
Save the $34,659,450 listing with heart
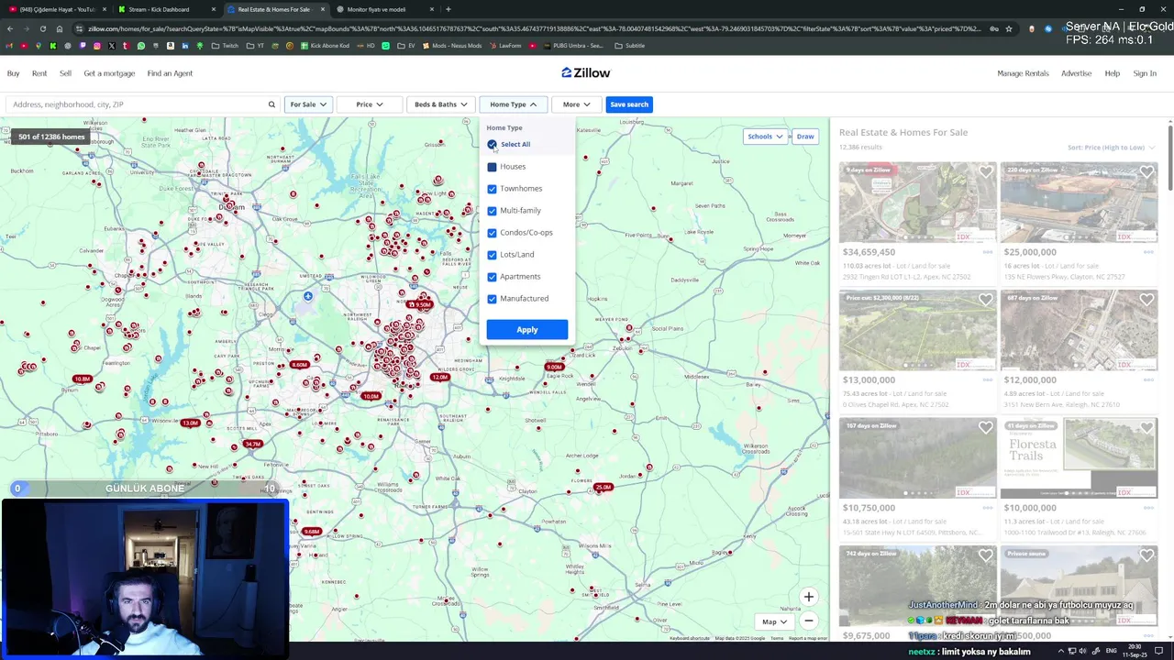click(985, 171)
